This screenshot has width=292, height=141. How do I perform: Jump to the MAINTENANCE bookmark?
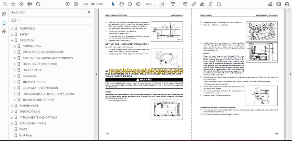[x=29, y=106]
